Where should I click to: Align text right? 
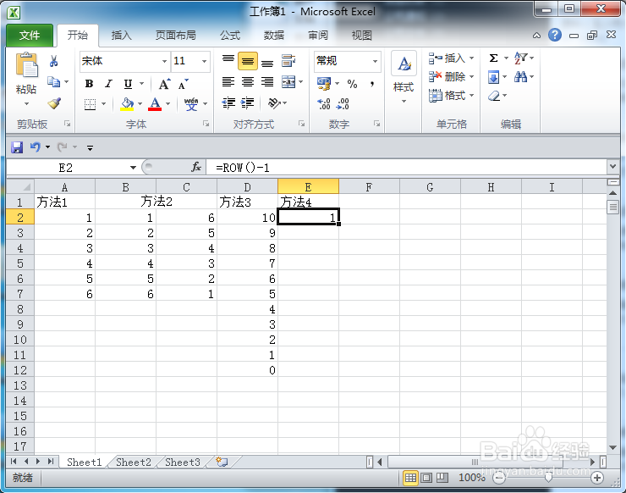point(267,82)
